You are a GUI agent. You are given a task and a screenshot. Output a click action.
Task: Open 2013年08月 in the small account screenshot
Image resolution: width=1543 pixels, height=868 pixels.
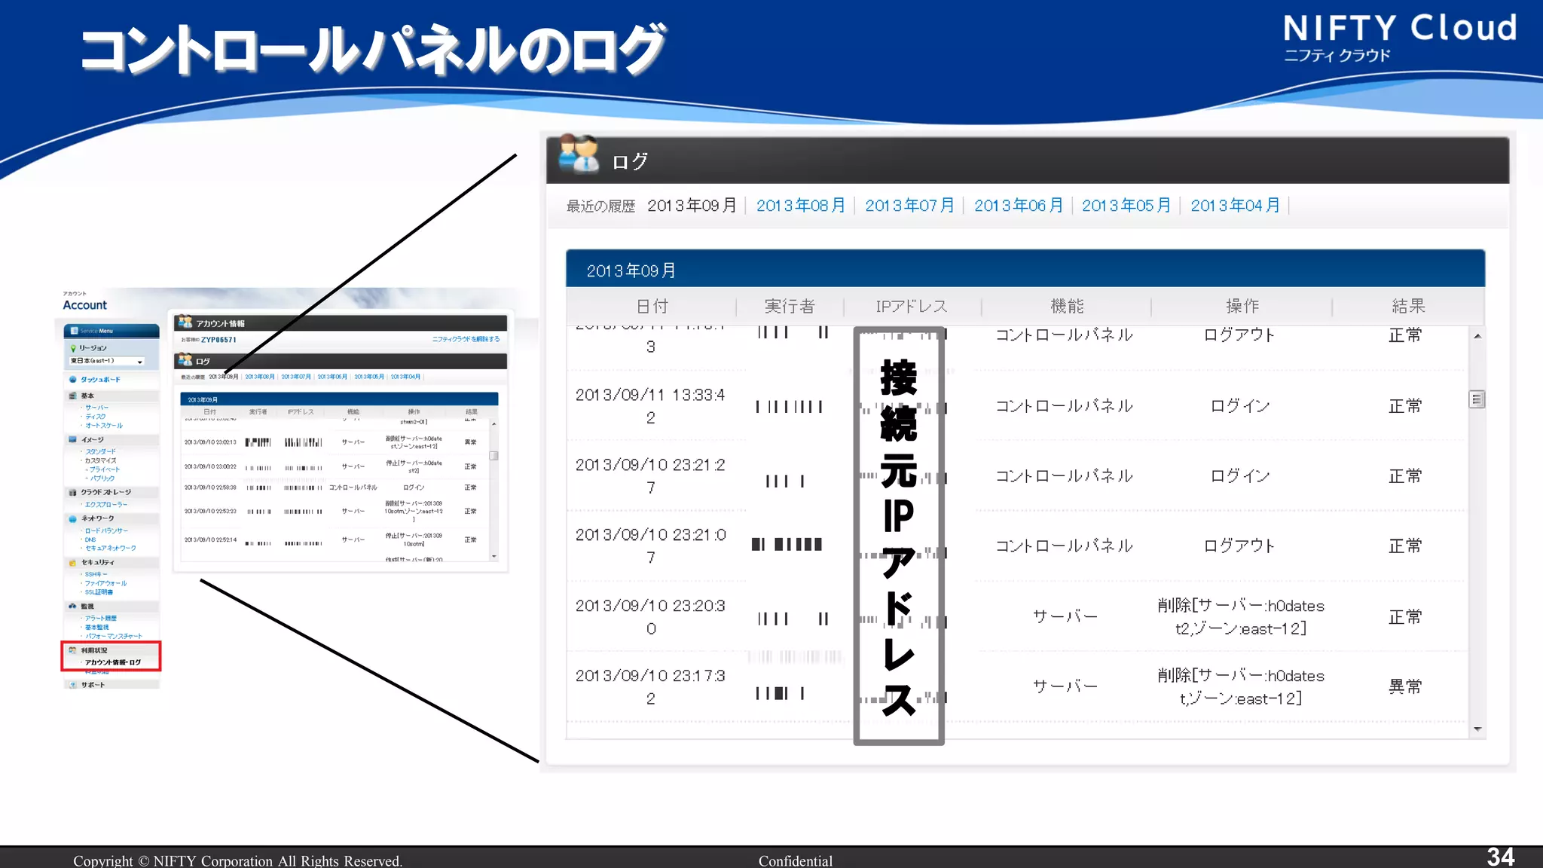(260, 377)
